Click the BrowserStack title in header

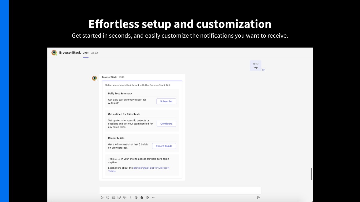point(70,53)
